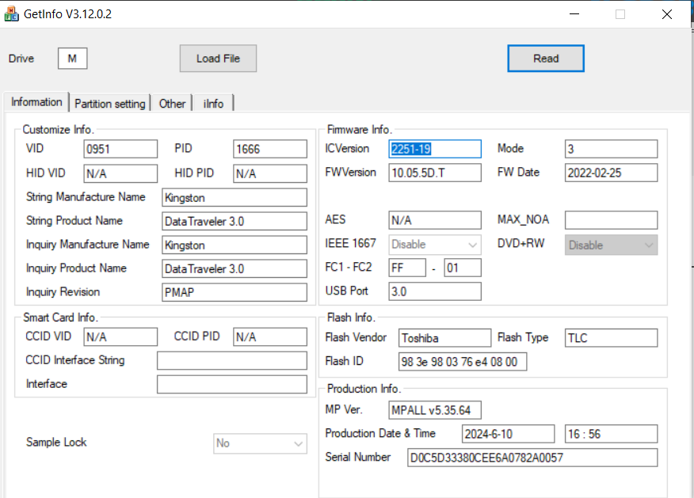Click the CCID PID field

coord(270,337)
